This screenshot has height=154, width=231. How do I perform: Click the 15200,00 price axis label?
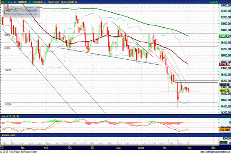226,81
